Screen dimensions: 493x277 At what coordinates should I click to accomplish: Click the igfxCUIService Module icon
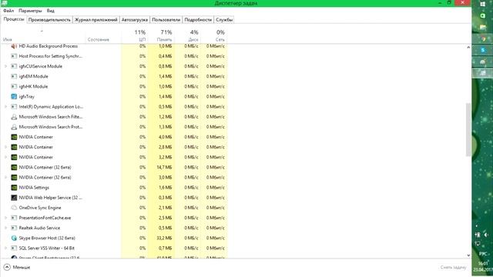(14, 66)
